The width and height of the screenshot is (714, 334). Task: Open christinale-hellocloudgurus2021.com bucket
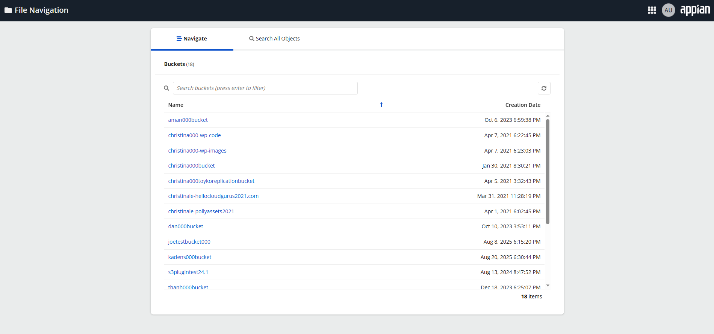213,196
